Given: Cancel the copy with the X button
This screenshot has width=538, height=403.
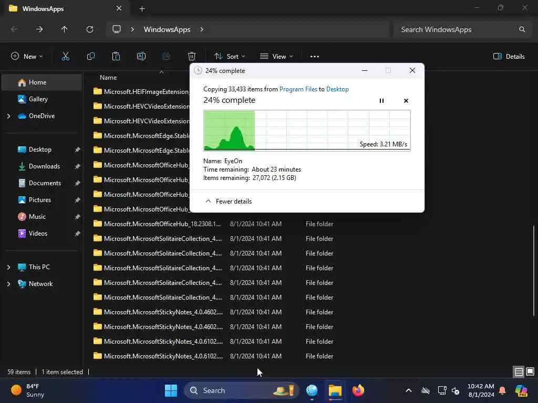Looking at the screenshot, I should click(x=406, y=100).
